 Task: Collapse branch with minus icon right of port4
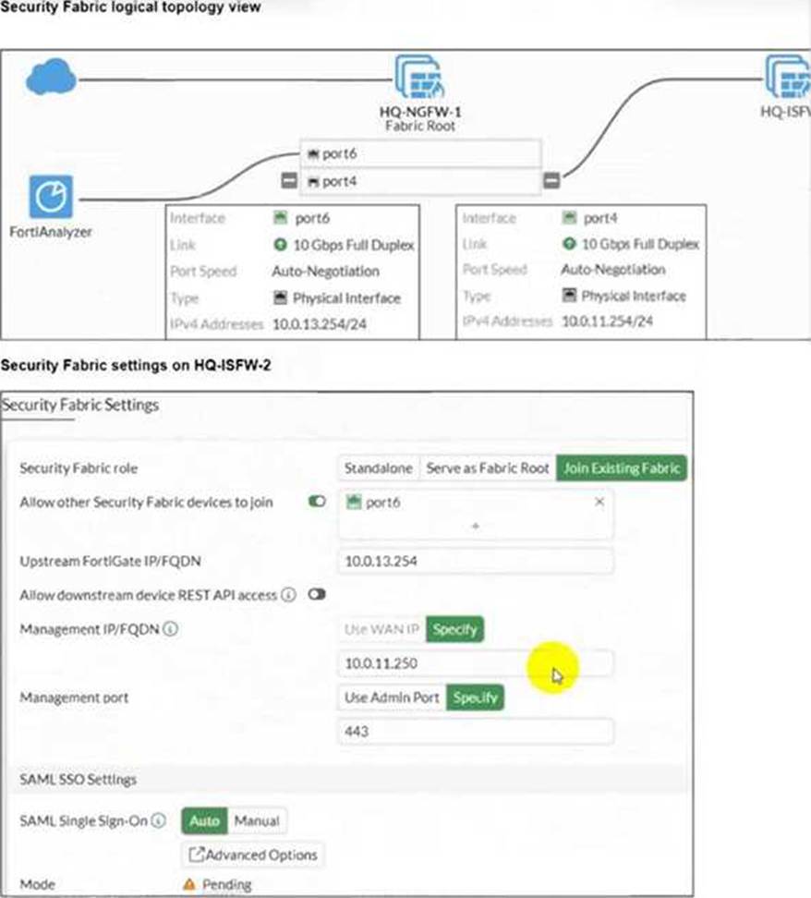[551, 181]
